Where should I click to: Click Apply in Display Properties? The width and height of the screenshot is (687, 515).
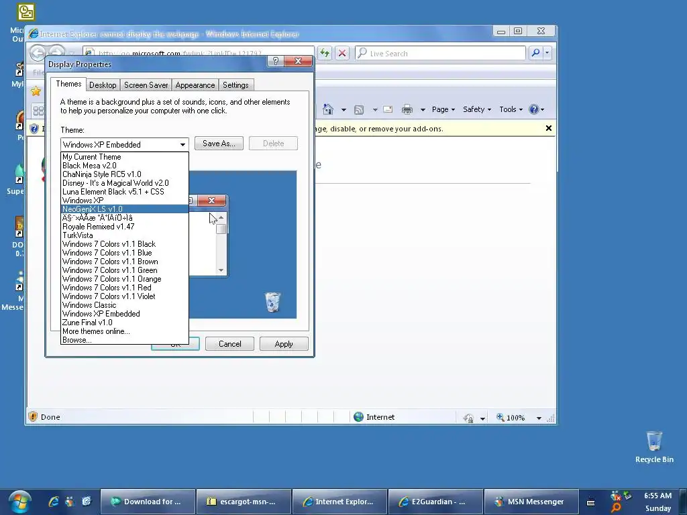tap(284, 344)
